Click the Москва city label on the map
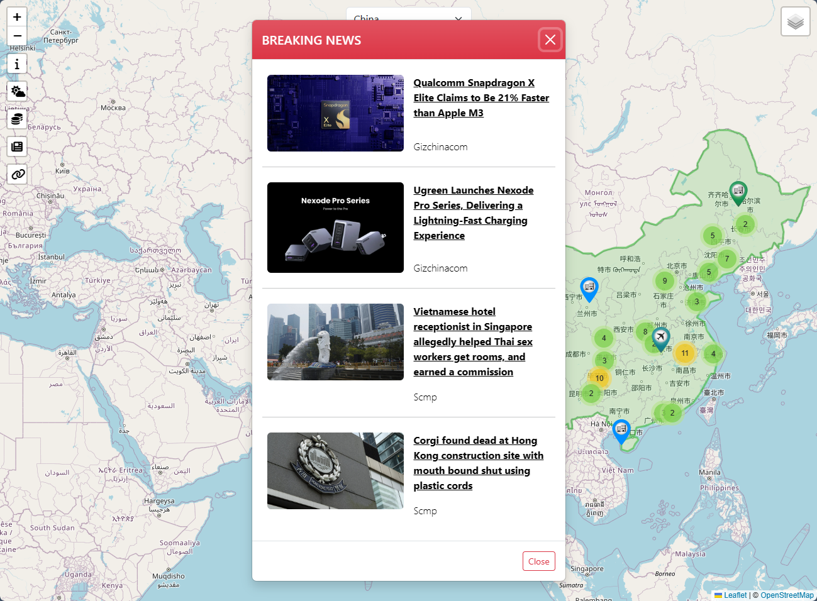 (113, 108)
